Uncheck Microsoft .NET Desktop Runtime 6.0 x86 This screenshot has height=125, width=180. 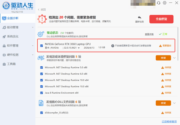click(42, 74)
